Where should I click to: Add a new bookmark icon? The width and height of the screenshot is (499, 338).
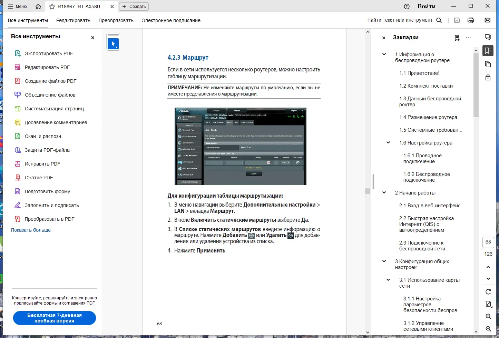coord(457,38)
